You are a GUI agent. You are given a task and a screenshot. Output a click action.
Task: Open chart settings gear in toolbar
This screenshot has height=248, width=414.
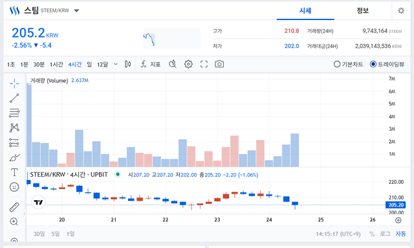tap(188, 64)
